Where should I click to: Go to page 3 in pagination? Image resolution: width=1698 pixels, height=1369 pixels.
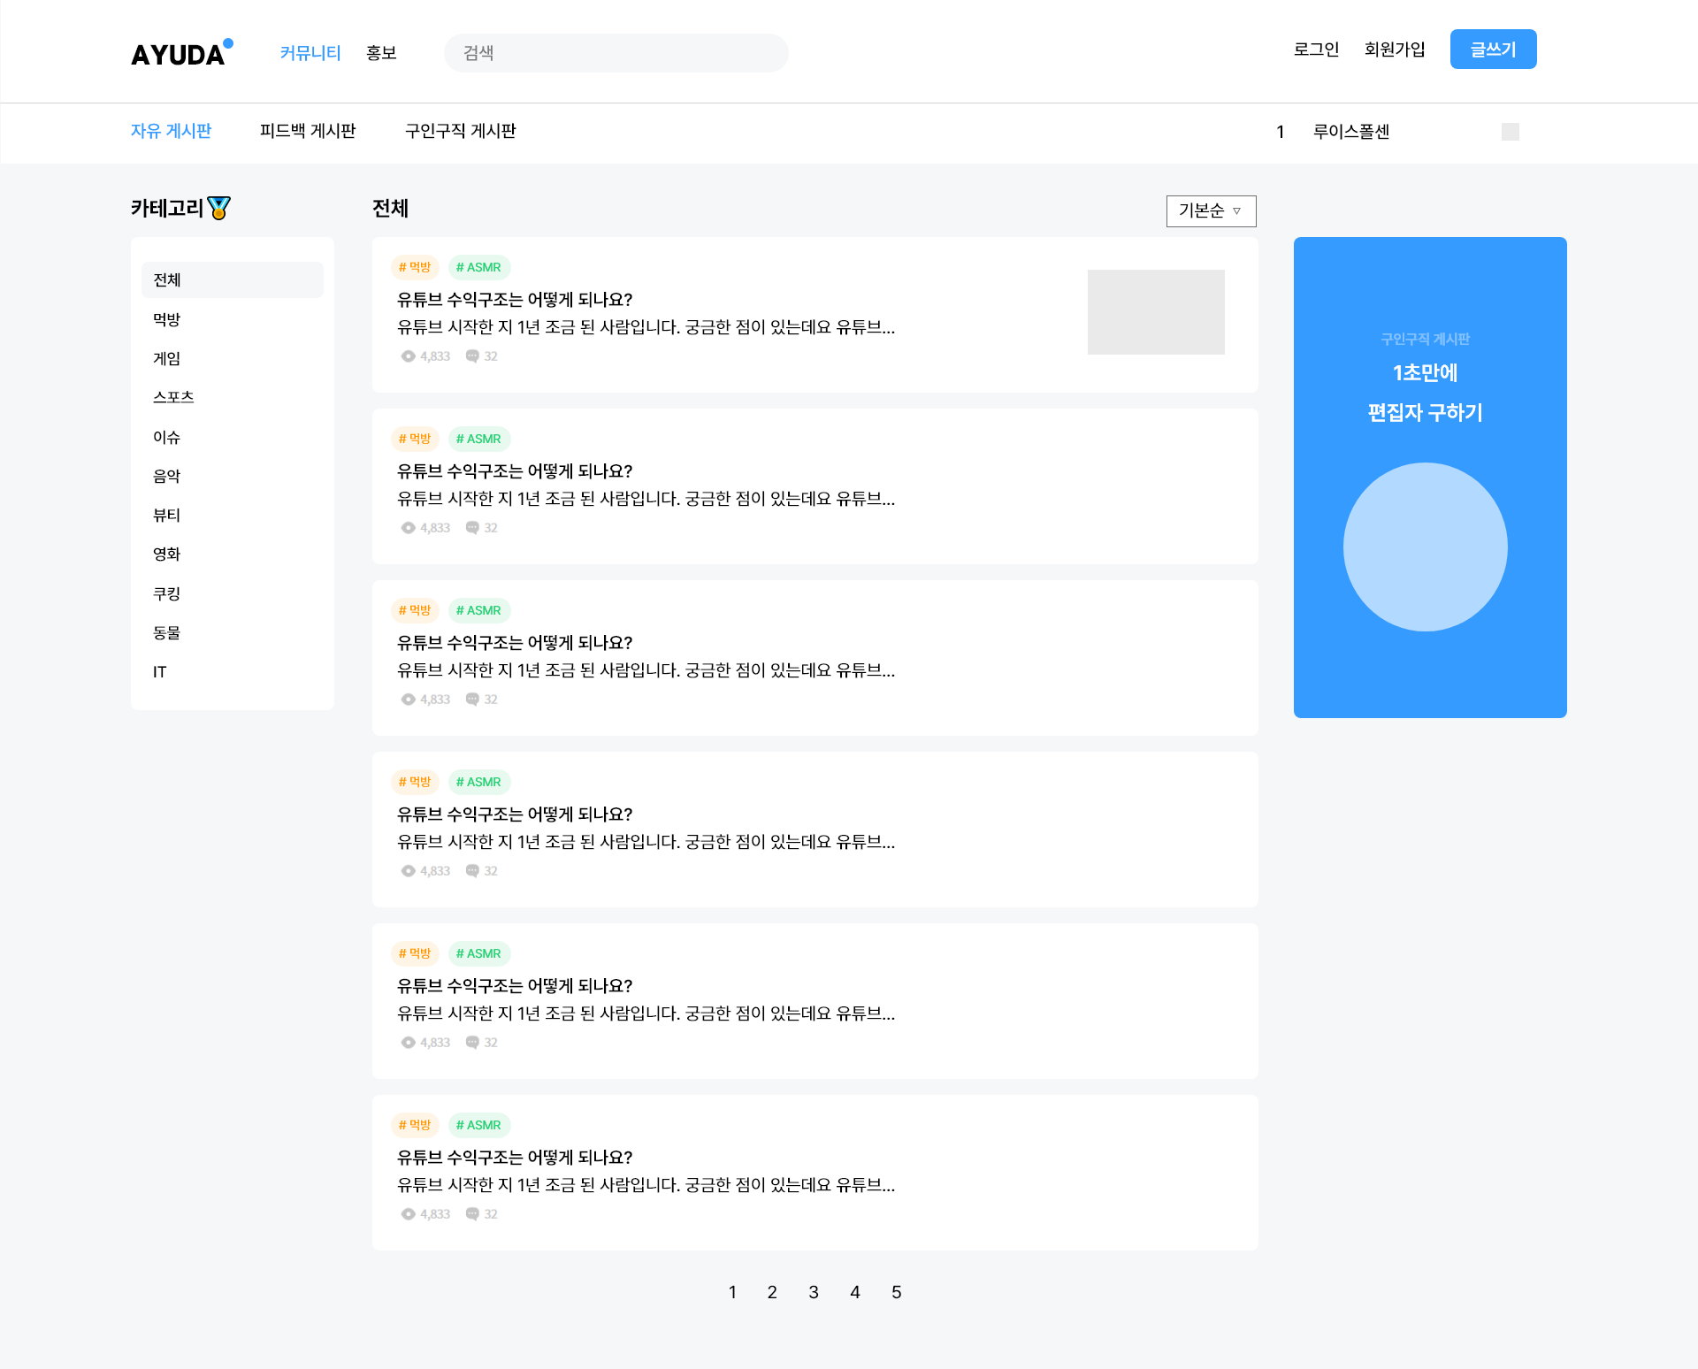coord(814,1292)
